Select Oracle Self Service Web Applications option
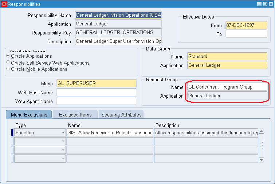The image size is (275, 184). tap(8, 62)
